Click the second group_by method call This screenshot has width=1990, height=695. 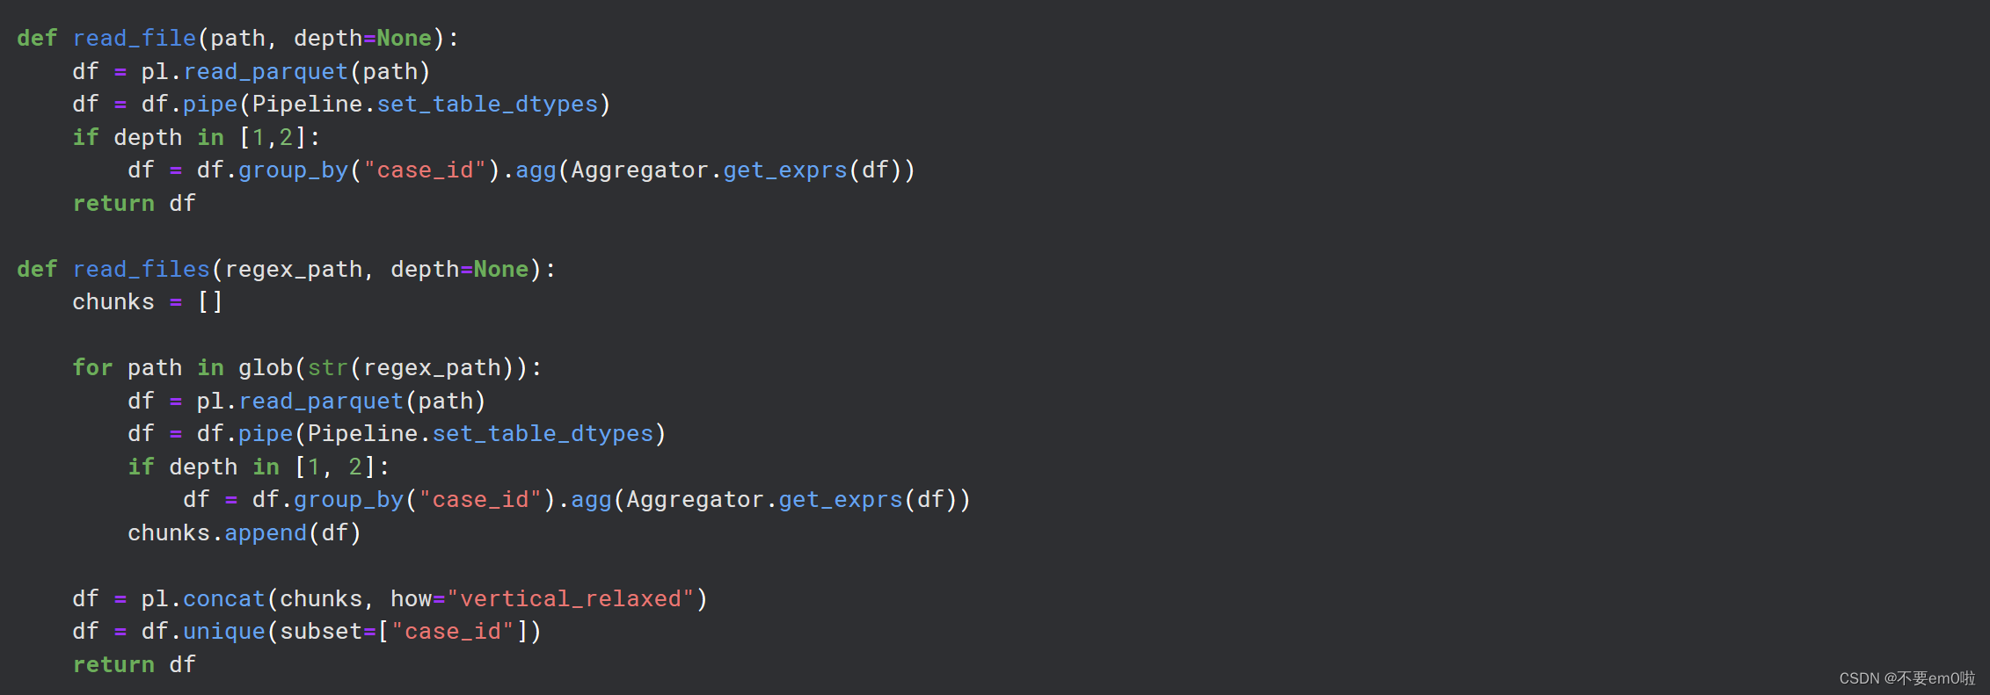348,500
